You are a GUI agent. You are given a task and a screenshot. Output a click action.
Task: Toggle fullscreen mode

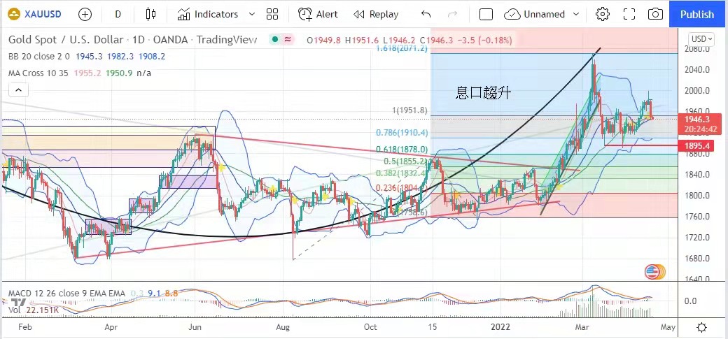coord(629,14)
